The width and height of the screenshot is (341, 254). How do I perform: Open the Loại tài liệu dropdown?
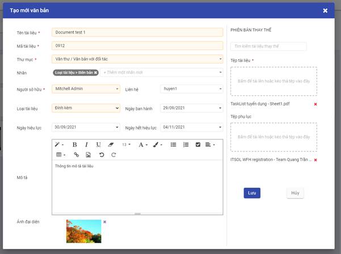pos(86,108)
